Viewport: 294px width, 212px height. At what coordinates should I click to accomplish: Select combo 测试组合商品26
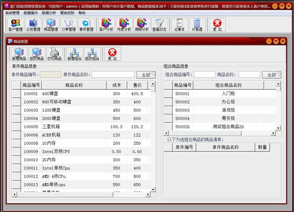(x=228, y=126)
